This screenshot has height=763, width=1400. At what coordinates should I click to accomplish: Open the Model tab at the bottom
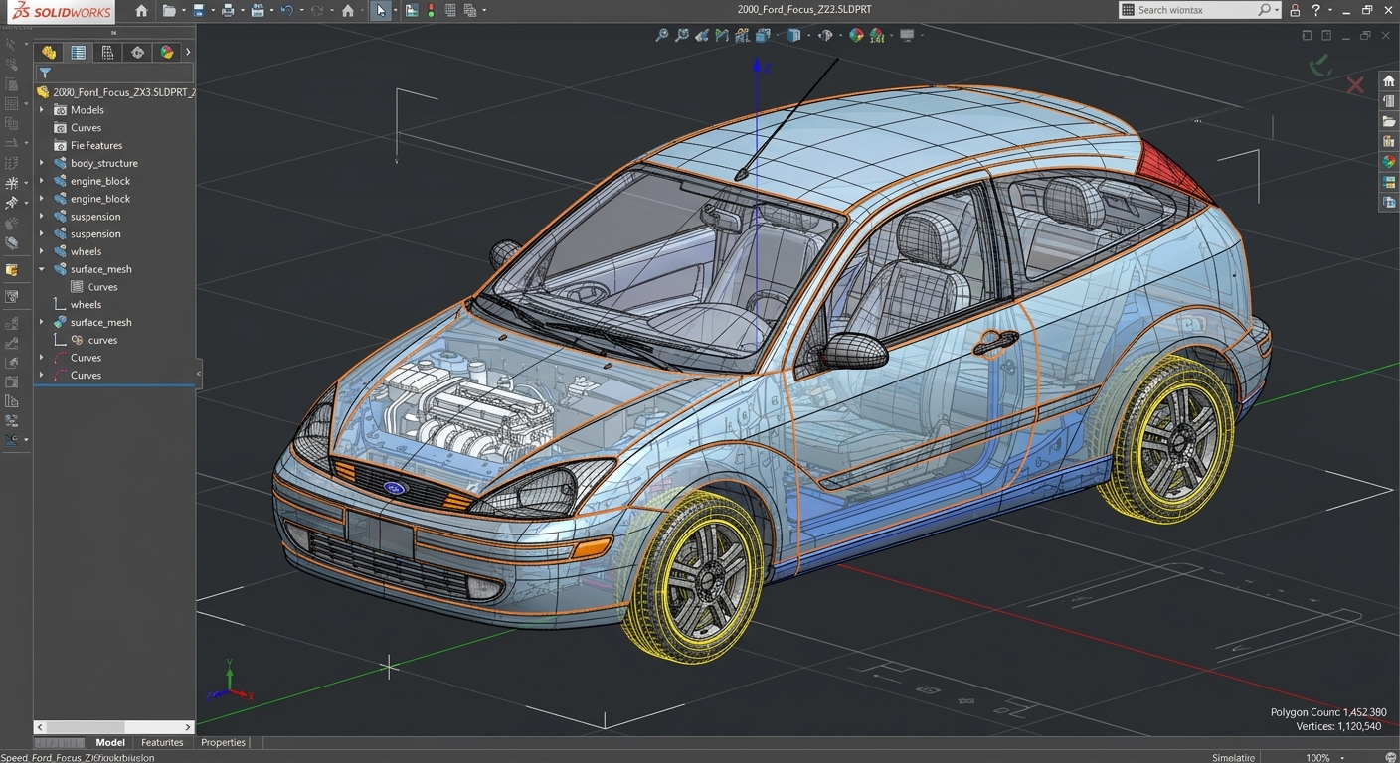(110, 742)
